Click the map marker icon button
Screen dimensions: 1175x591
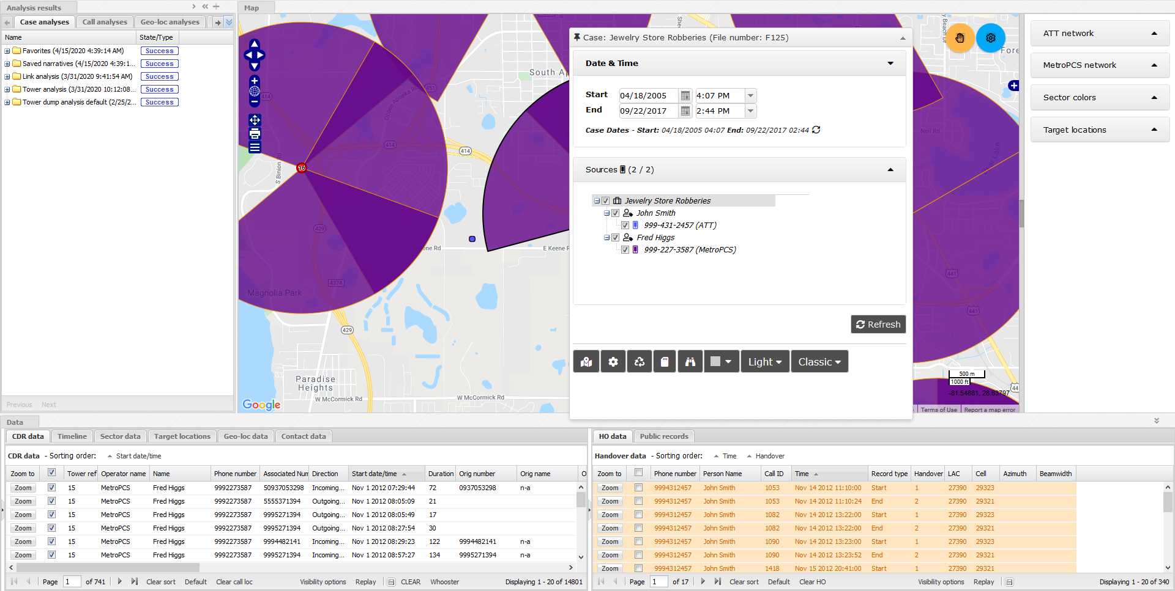(x=586, y=362)
